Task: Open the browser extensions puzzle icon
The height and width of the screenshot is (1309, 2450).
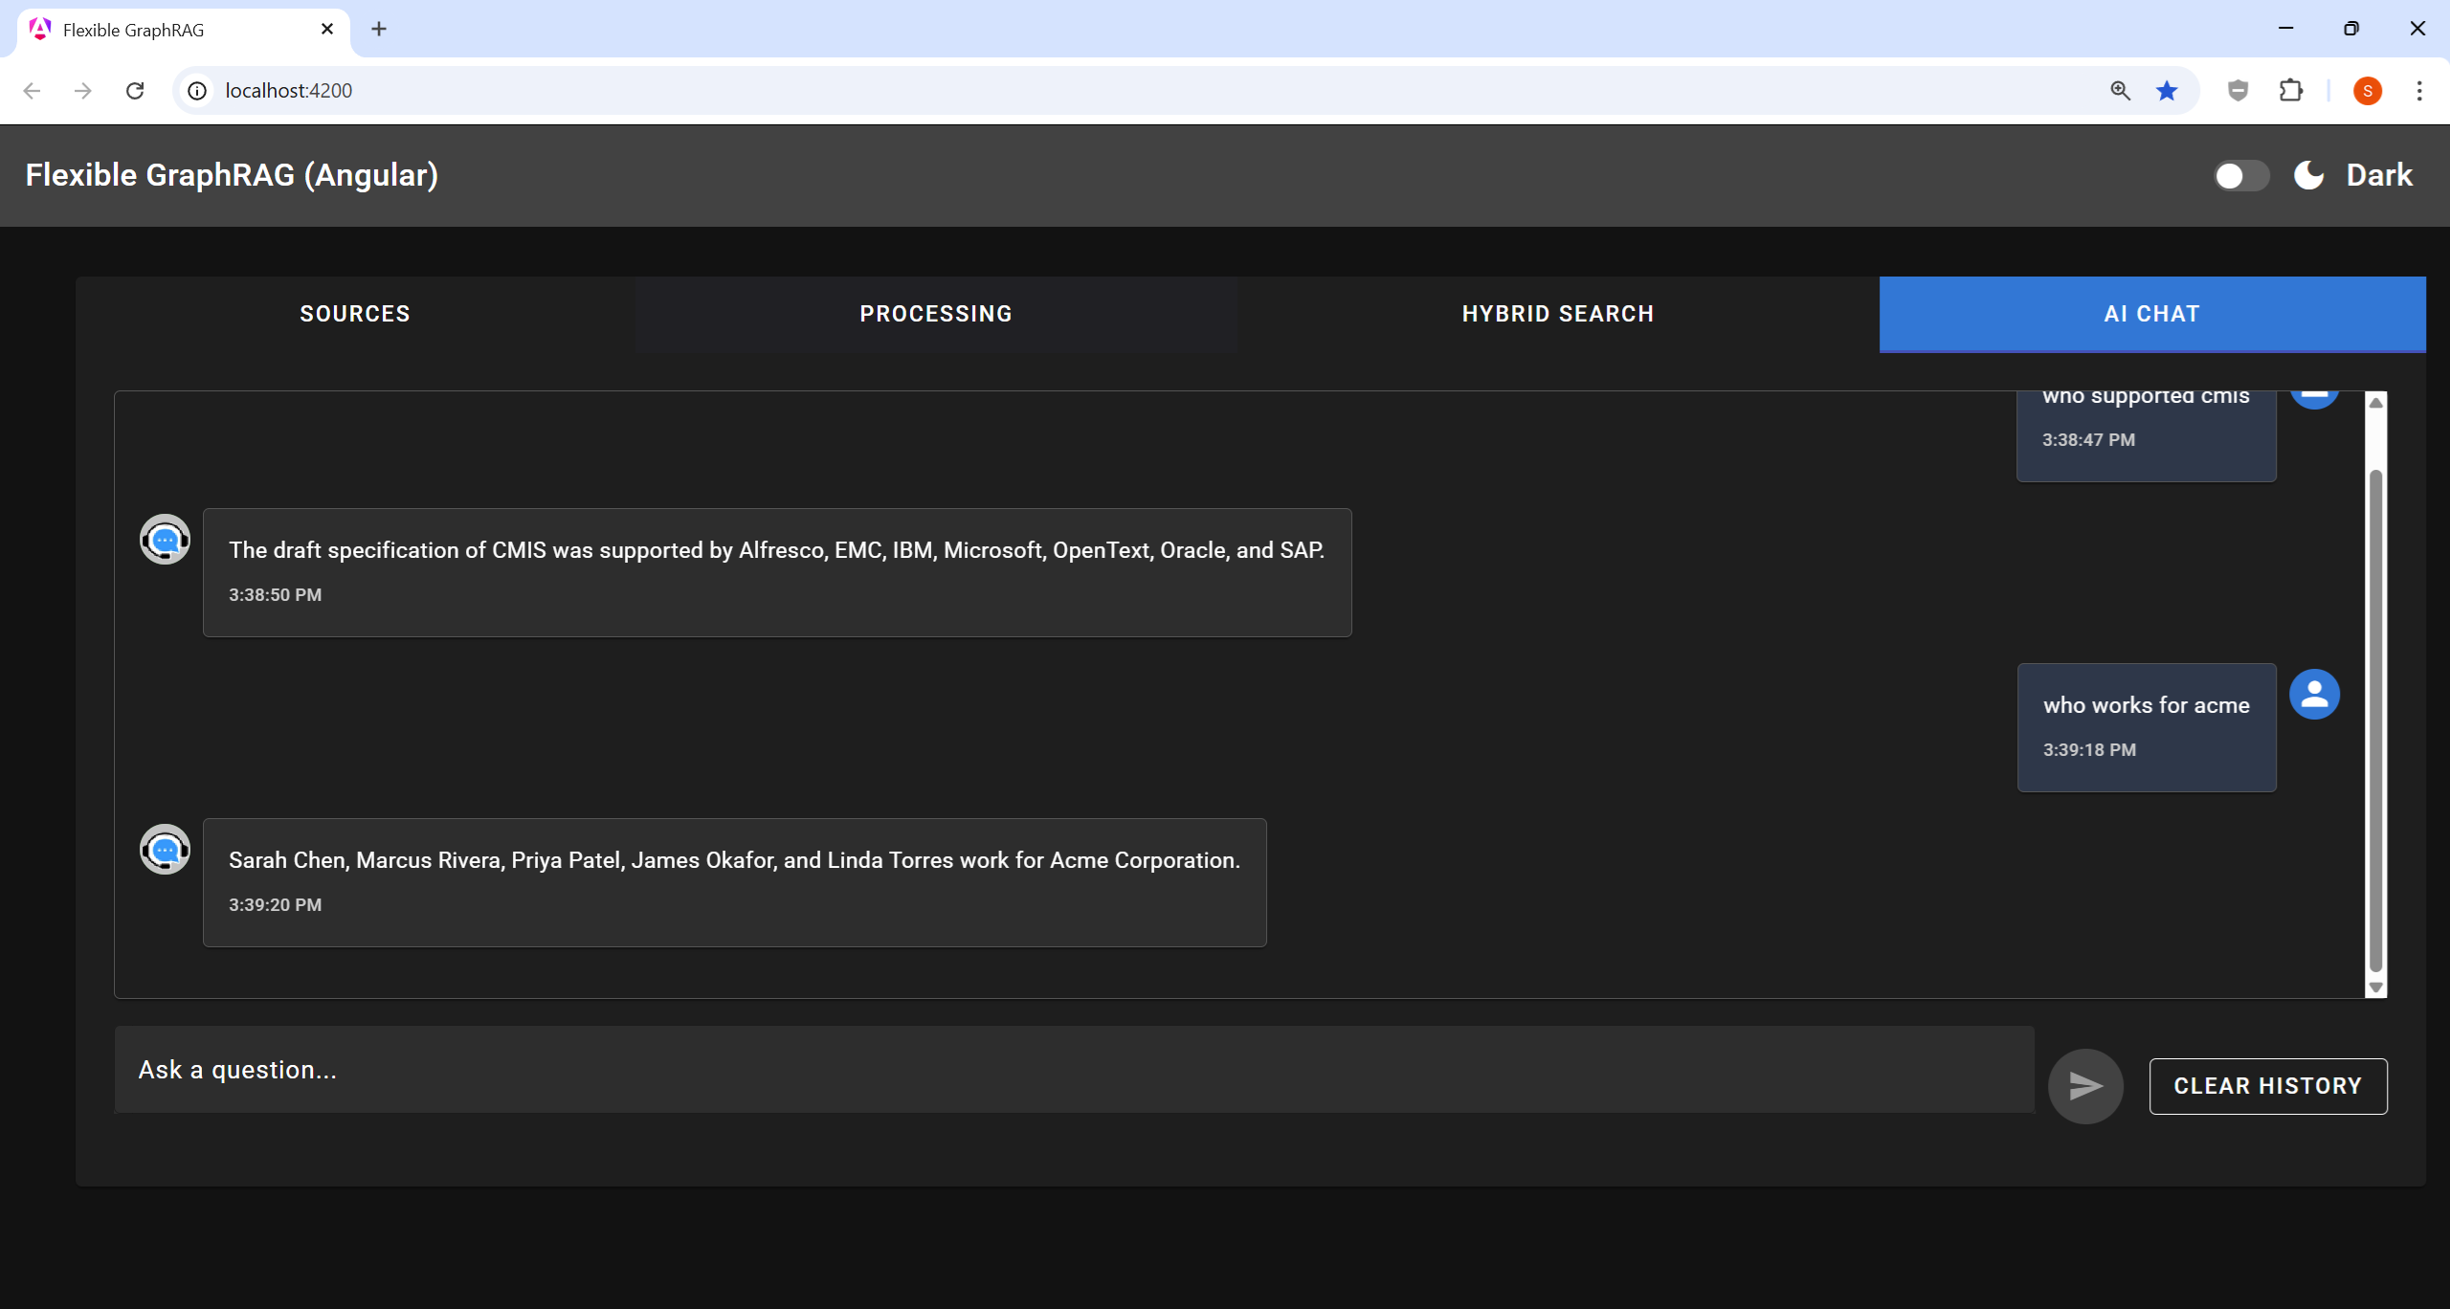Action: coord(2291,91)
